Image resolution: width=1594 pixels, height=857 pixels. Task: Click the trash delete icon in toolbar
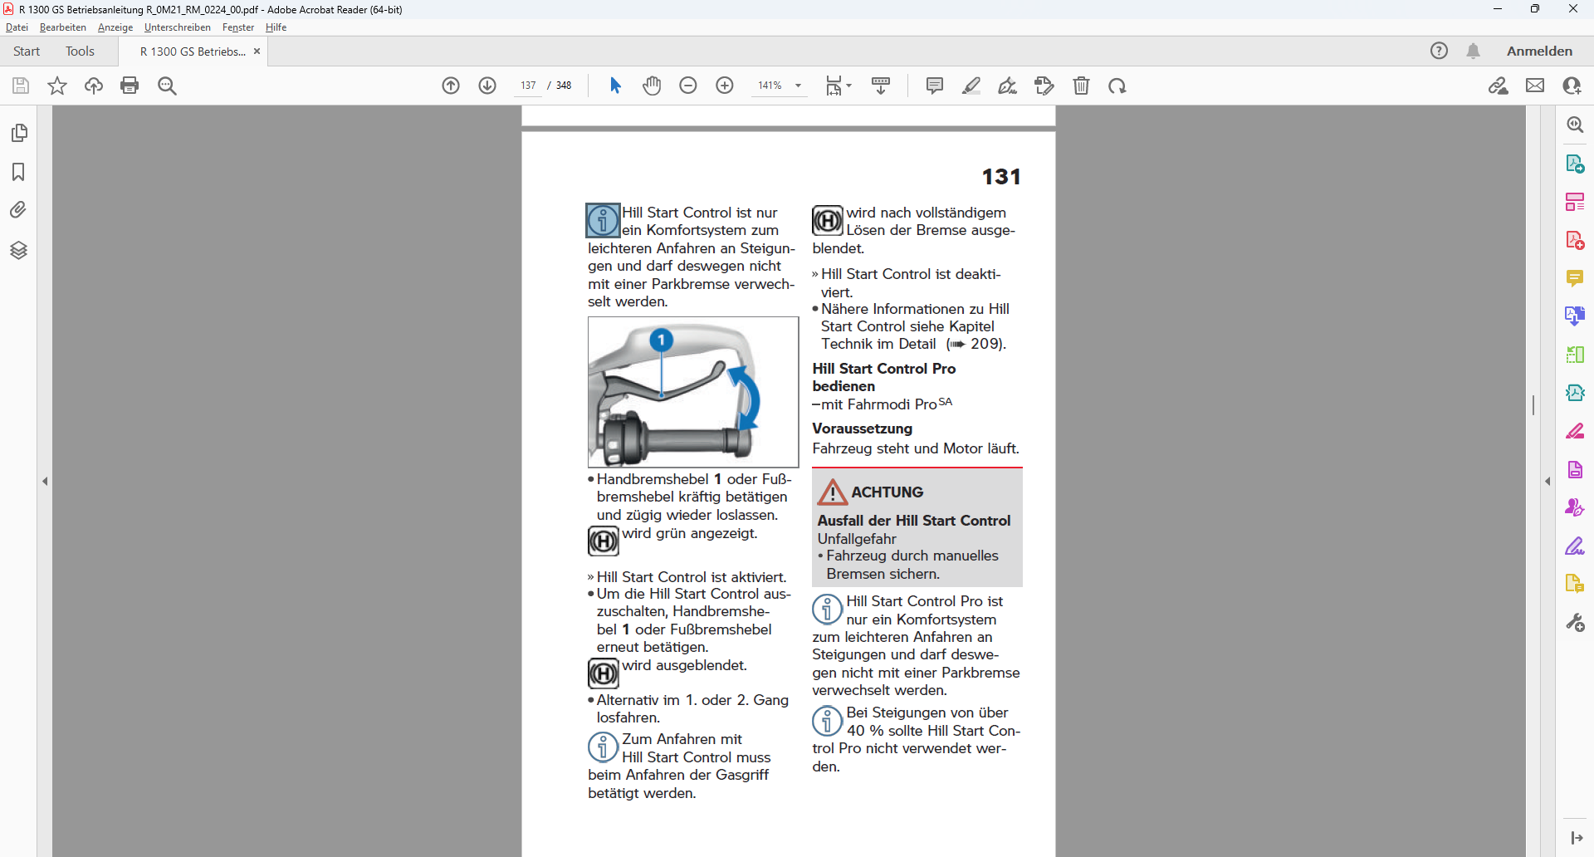coord(1081,86)
